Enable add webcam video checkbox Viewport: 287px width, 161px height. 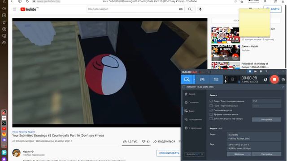211,119
